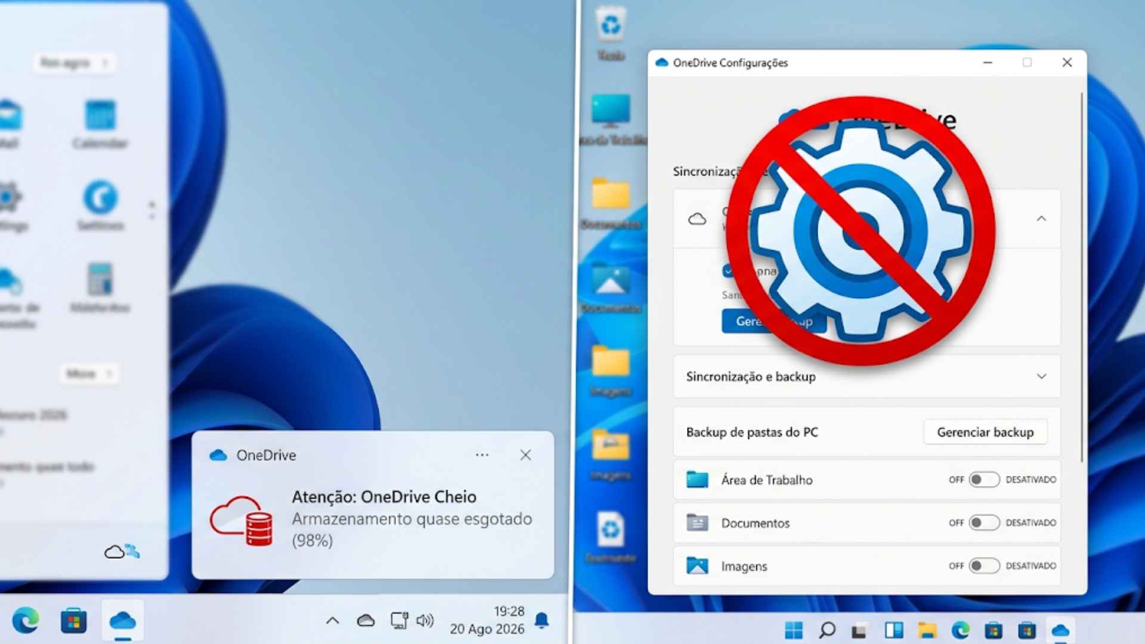Toggle backup for Documentos
Screen dimensions: 1145x644
point(984,523)
